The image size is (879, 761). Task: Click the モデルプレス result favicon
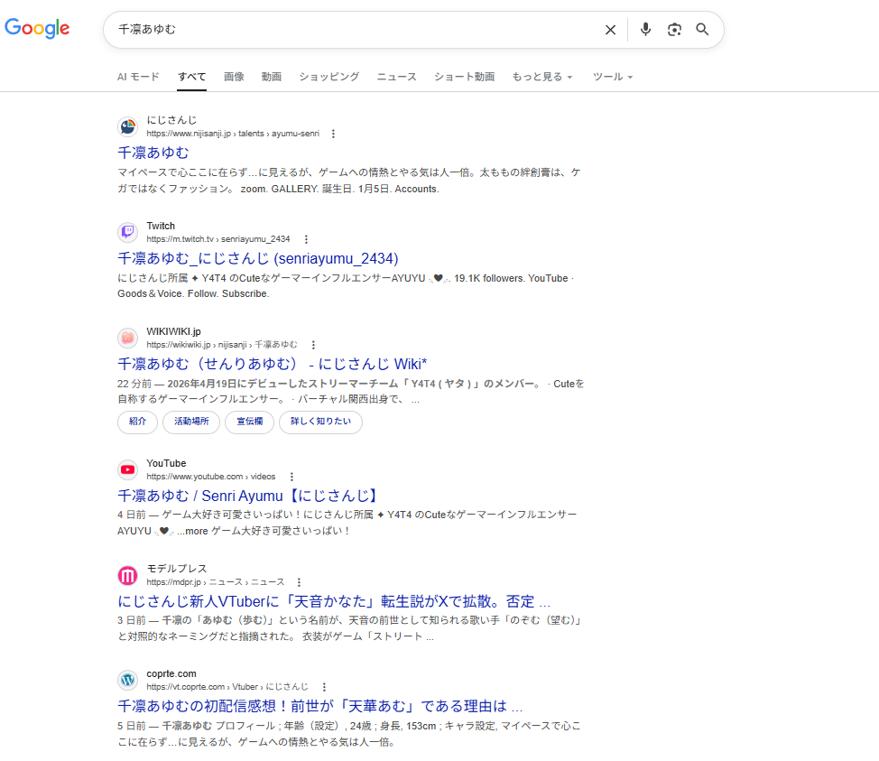(127, 576)
